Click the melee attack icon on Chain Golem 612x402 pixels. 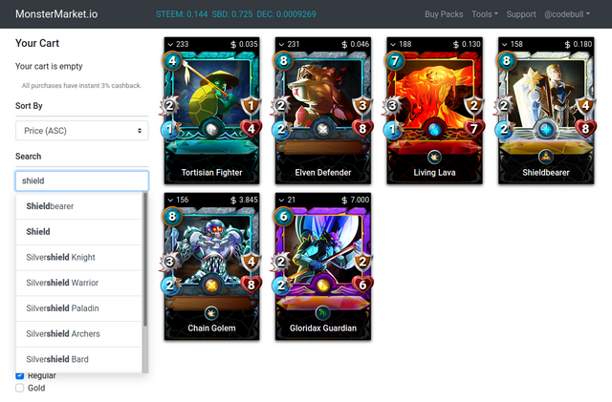(x=169, y=262)
